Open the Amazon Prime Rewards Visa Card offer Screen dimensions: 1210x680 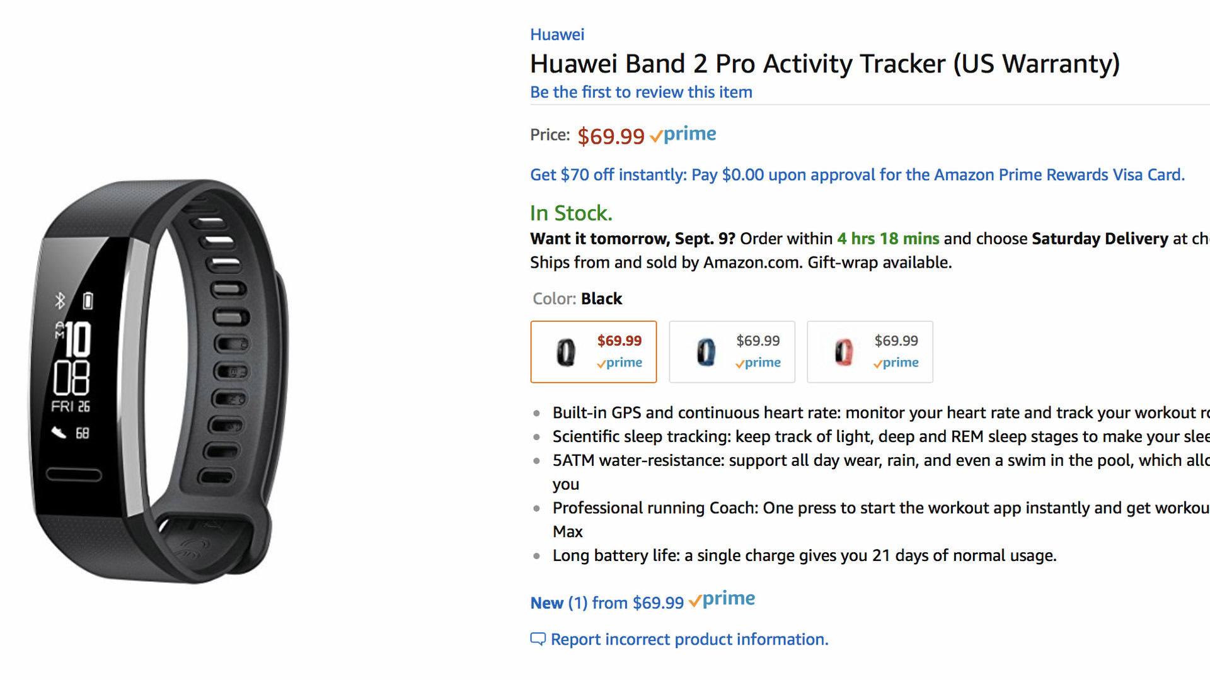(857, 174)
